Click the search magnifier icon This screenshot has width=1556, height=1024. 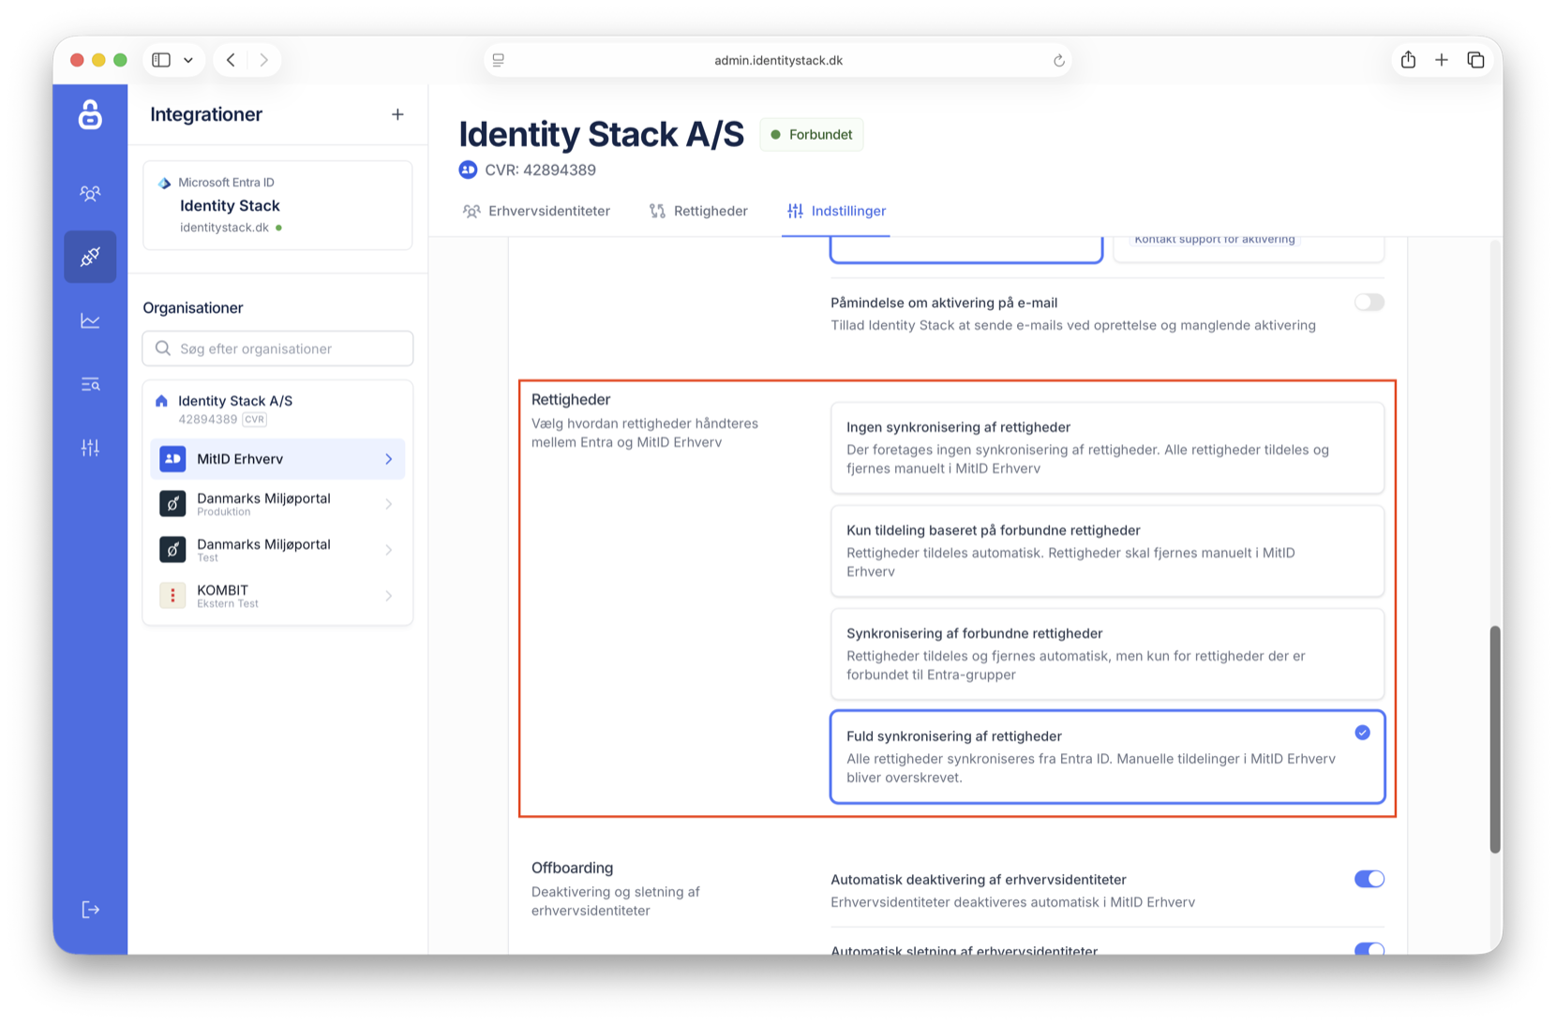point(163,349)
